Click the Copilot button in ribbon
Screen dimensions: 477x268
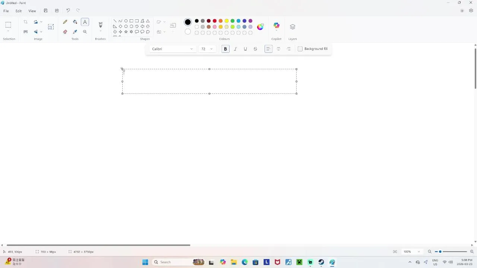(x=277, y=25)
